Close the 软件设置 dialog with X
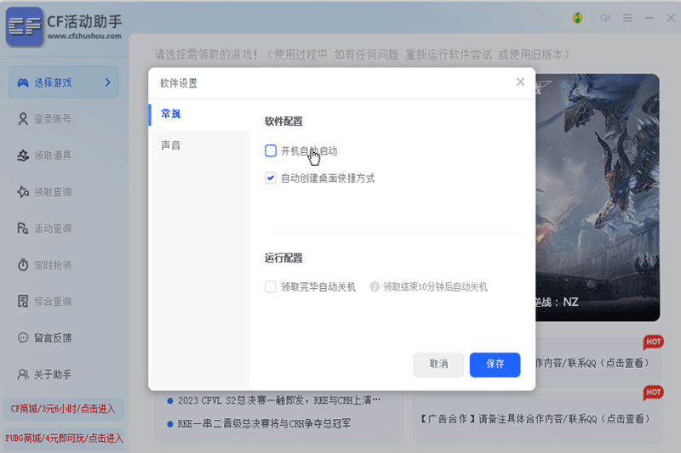This screenshot has height=453, width=681. 520,82
